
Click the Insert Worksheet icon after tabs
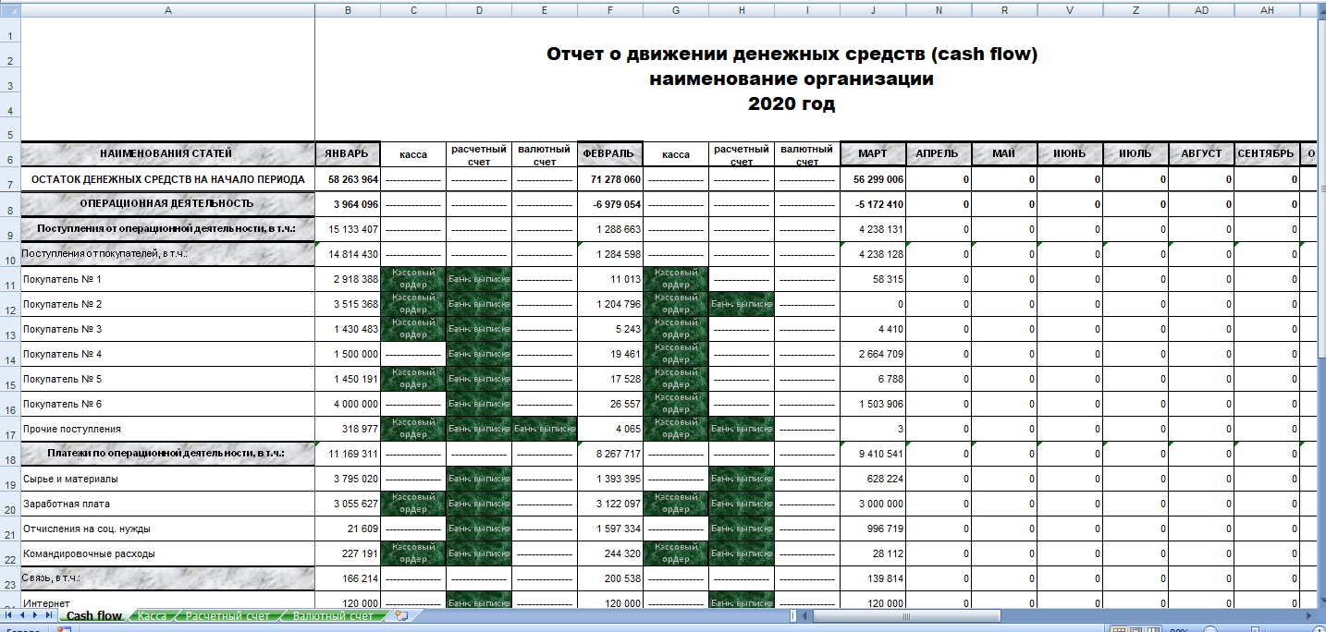pos(400,615)
